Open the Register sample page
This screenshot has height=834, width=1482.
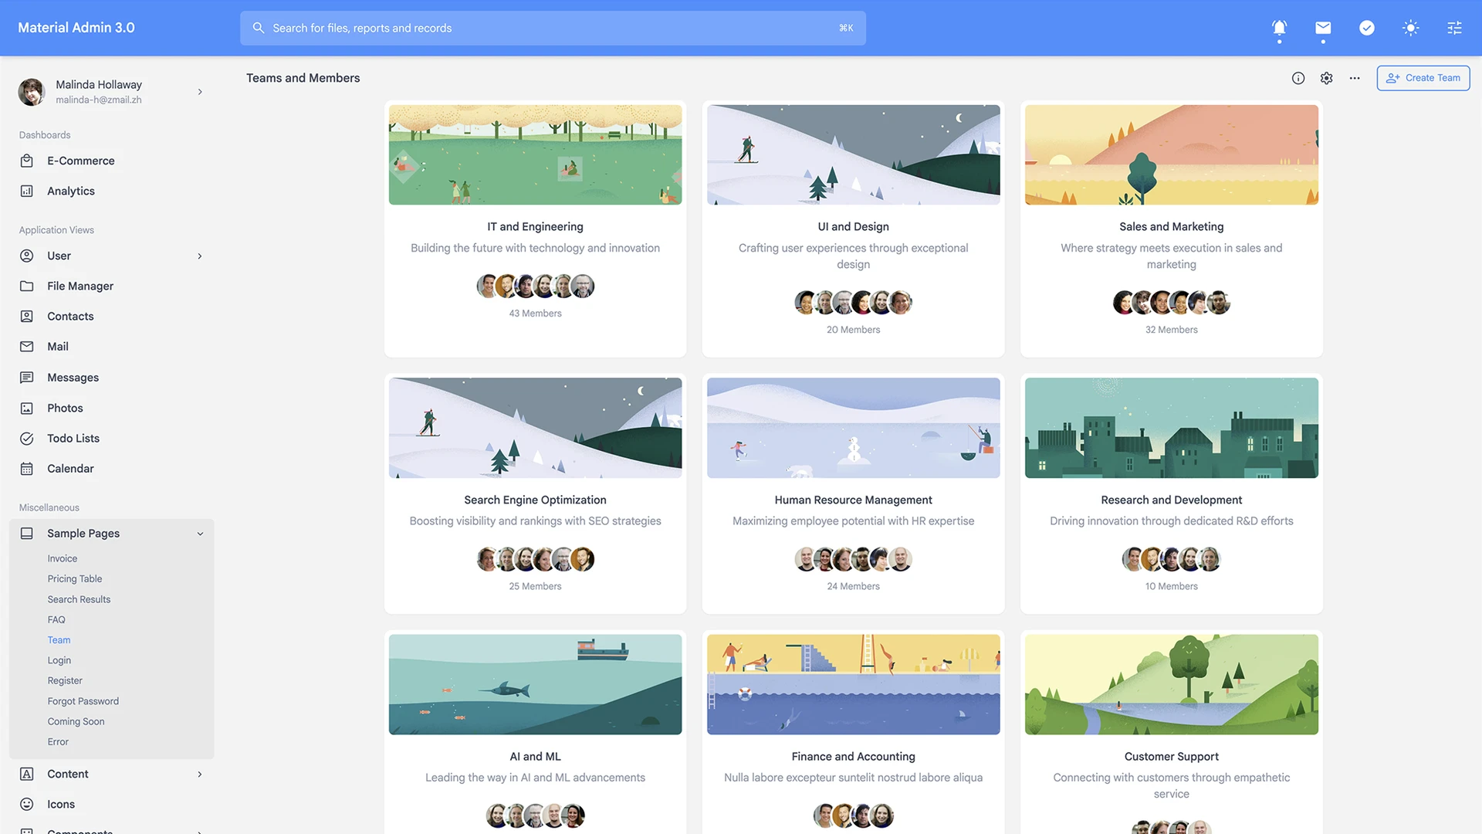click(65, 680)
